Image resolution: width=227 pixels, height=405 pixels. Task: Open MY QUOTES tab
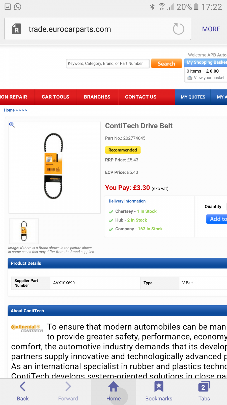point(193,97)
